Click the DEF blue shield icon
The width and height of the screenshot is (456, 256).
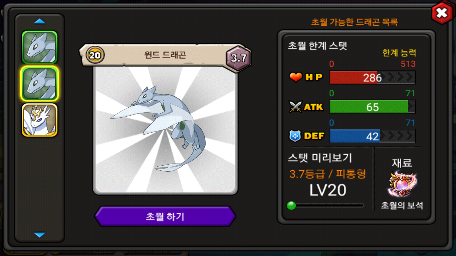(296, 136)
